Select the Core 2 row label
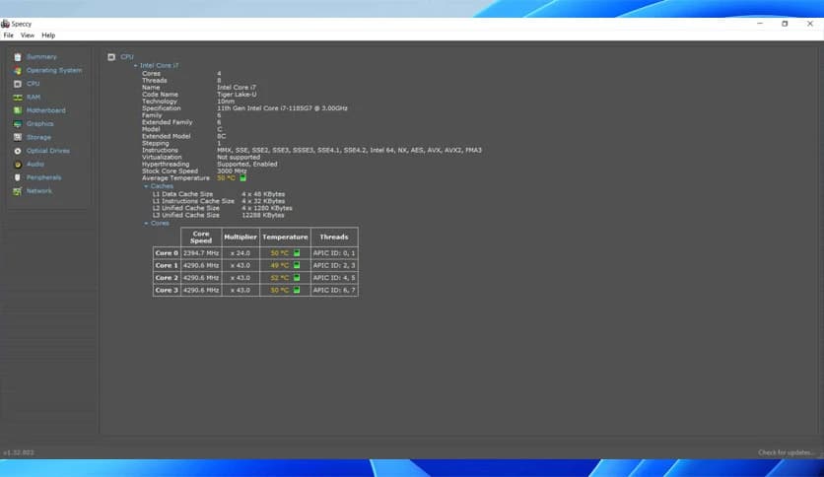The image size is (824, 477). pos(167,277)
